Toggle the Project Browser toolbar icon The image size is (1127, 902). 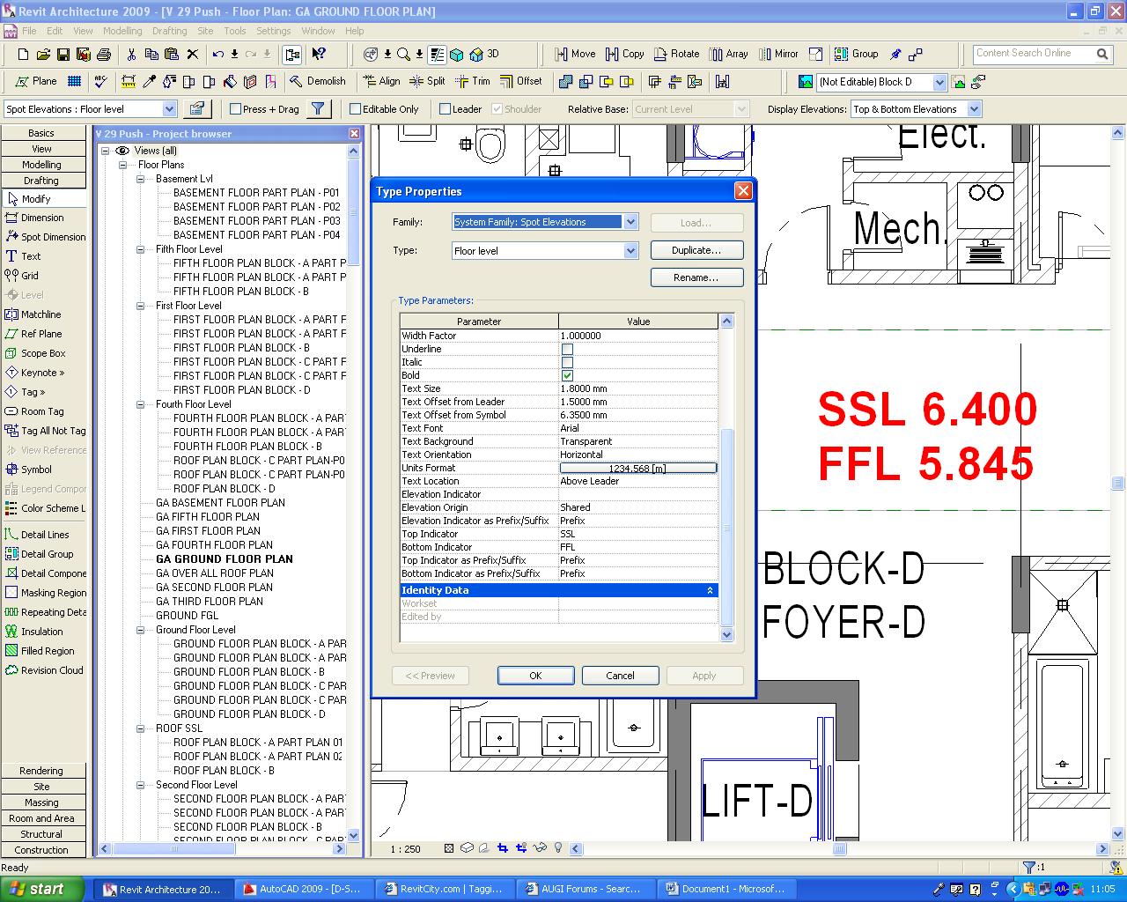(292, 54)
